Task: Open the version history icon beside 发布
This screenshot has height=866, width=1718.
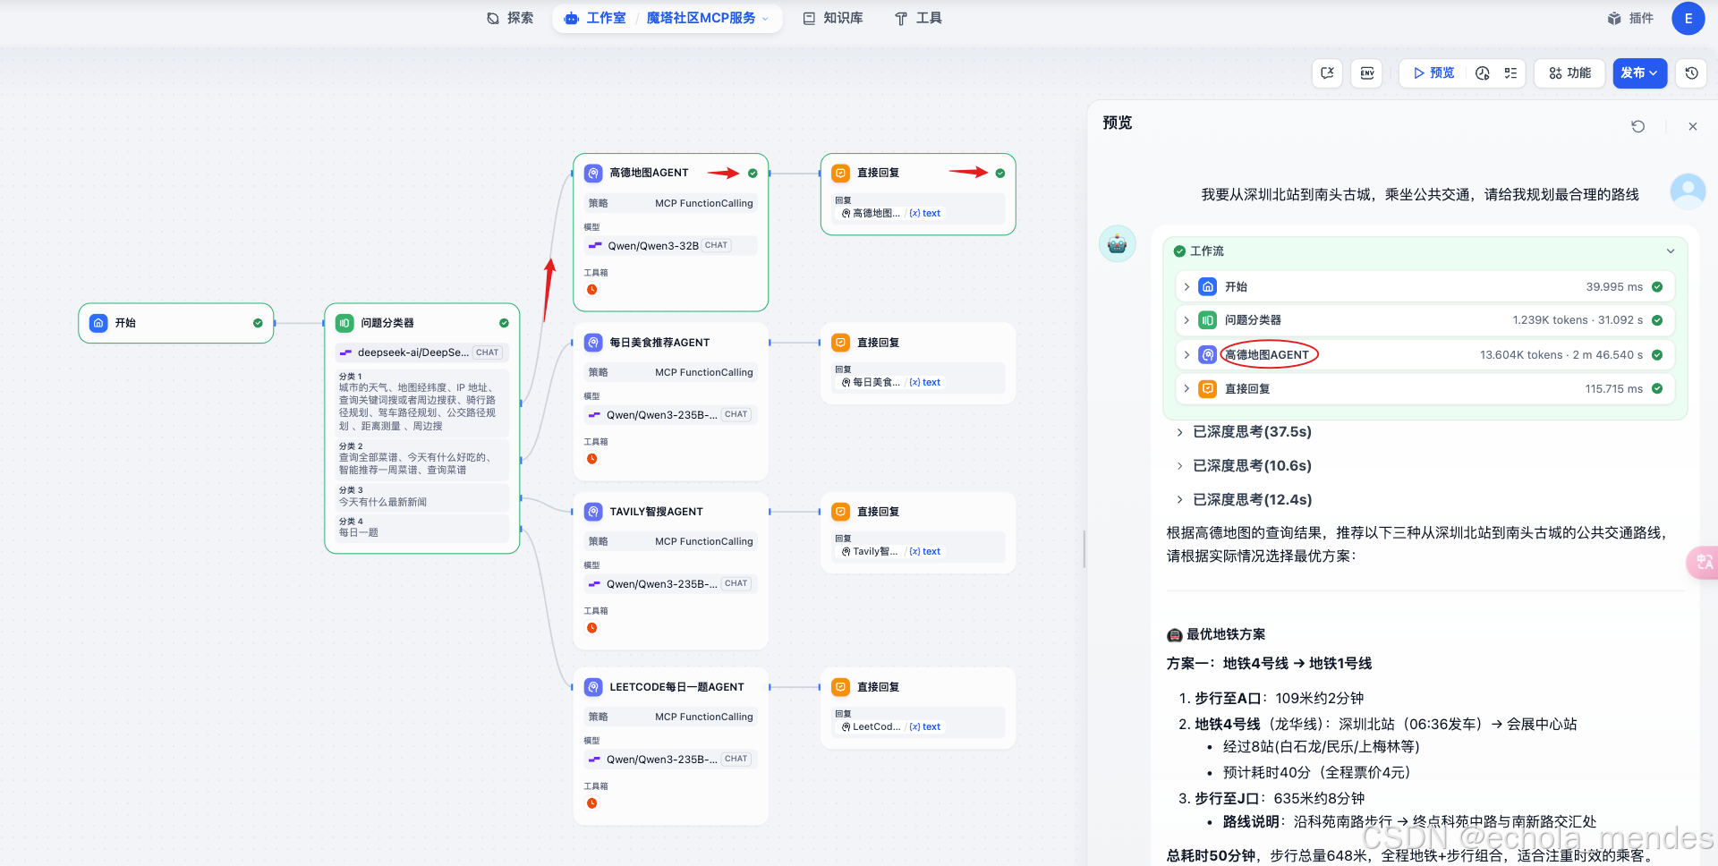Action: (1691, 73)
